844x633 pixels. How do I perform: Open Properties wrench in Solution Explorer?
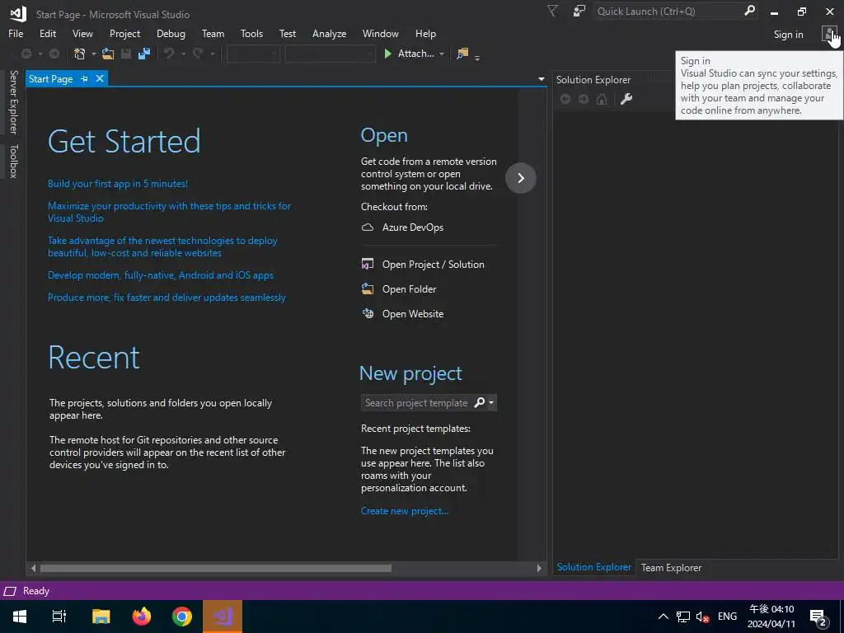coord(626,99)
